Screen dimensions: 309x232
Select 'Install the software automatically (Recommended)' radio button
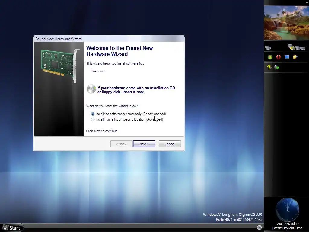(93, 114)
